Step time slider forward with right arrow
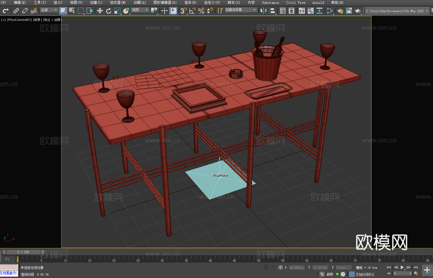 [42, 252]
